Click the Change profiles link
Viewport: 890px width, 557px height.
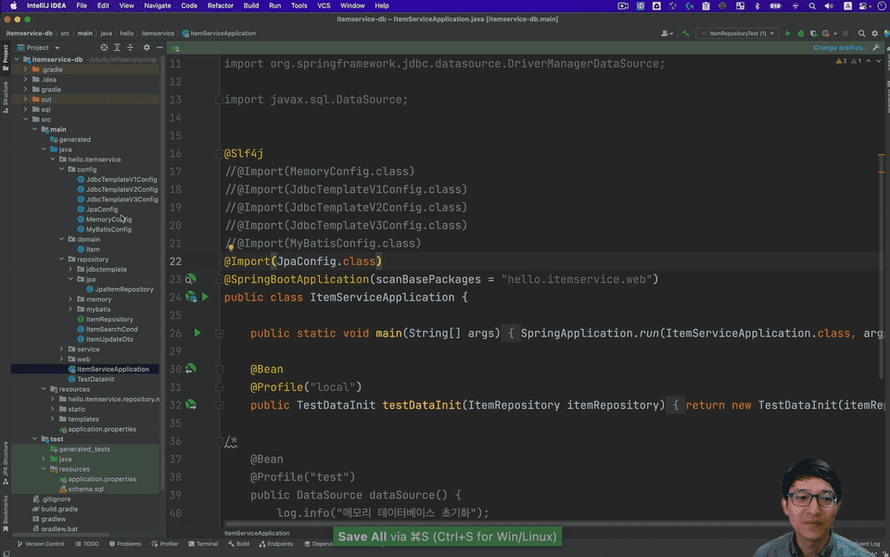pos(840,47)
